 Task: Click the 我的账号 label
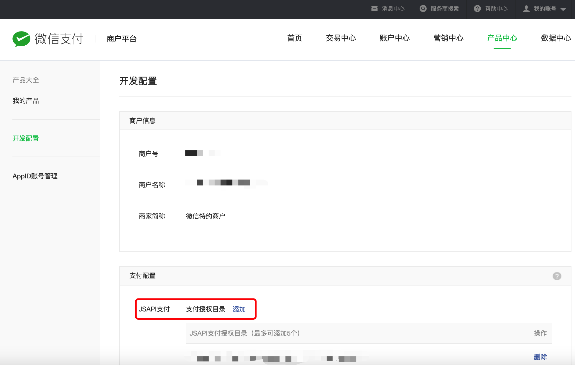point(545,9)
